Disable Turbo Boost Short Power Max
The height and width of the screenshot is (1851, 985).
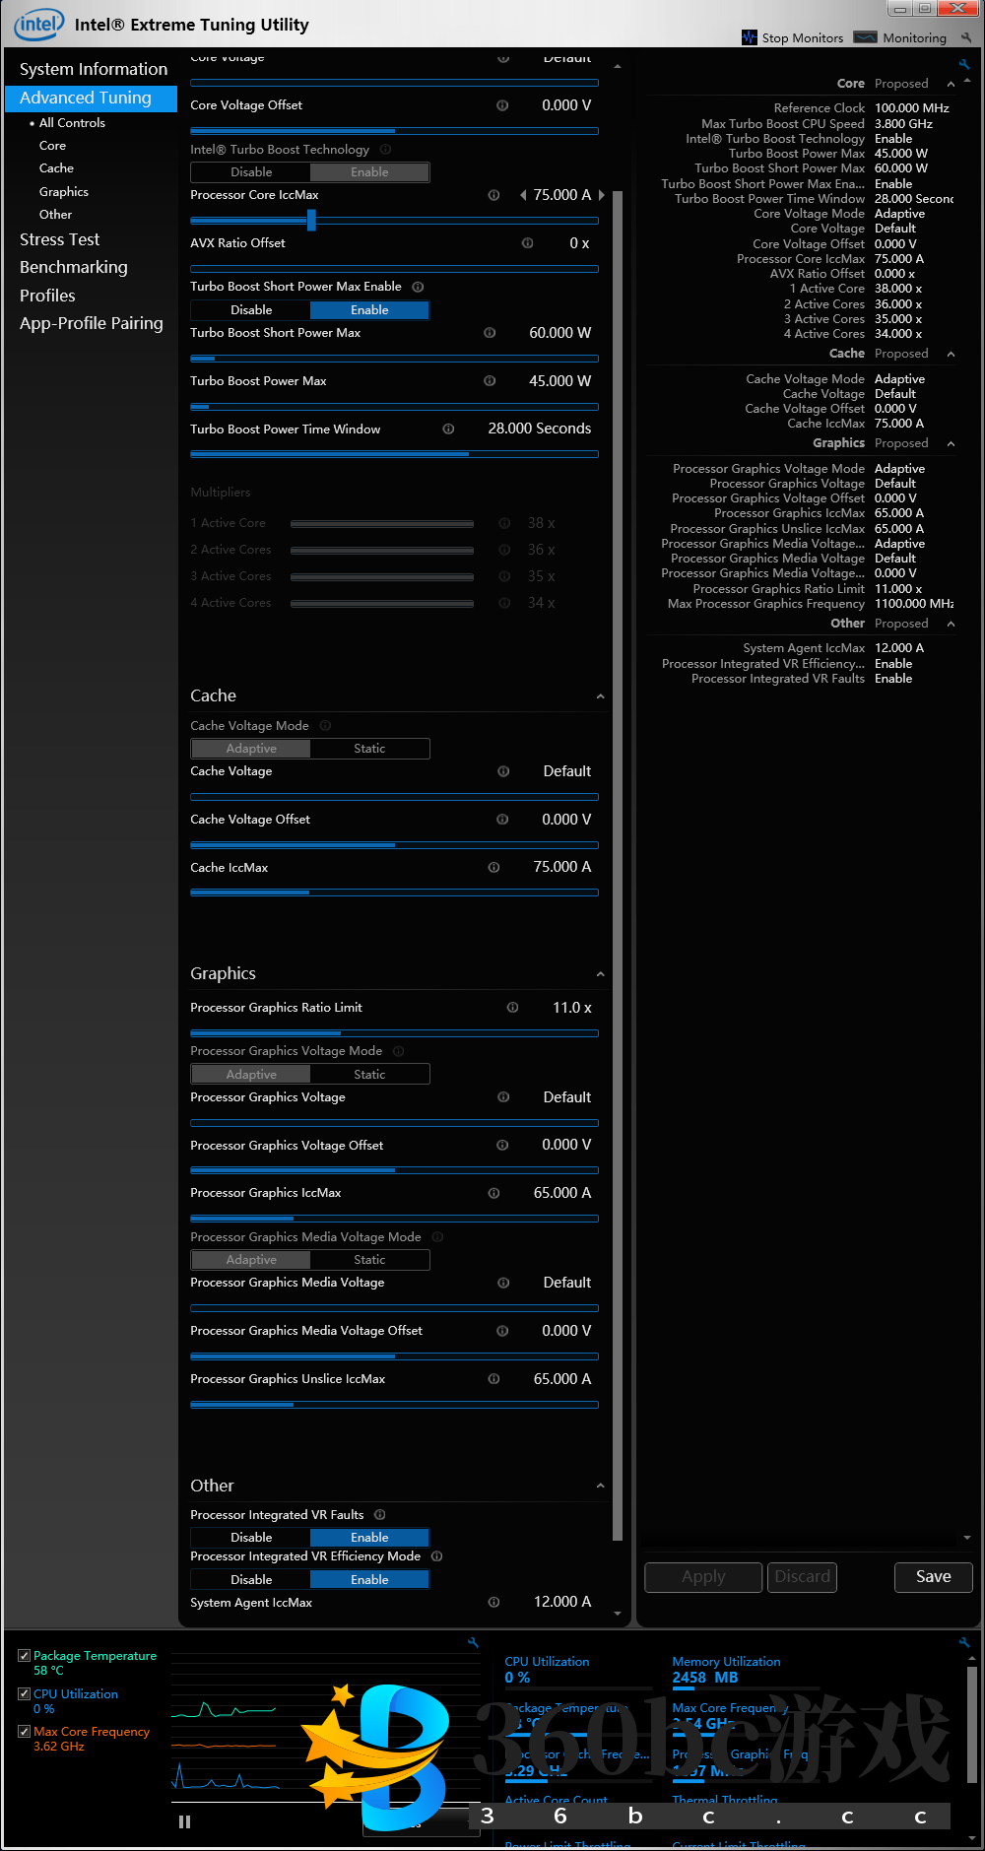(251, 310)
